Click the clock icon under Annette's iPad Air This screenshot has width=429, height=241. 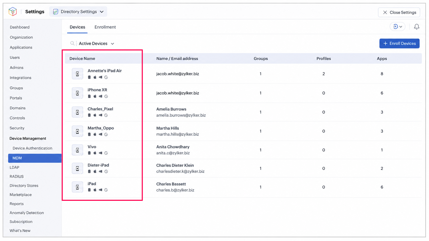106,77
